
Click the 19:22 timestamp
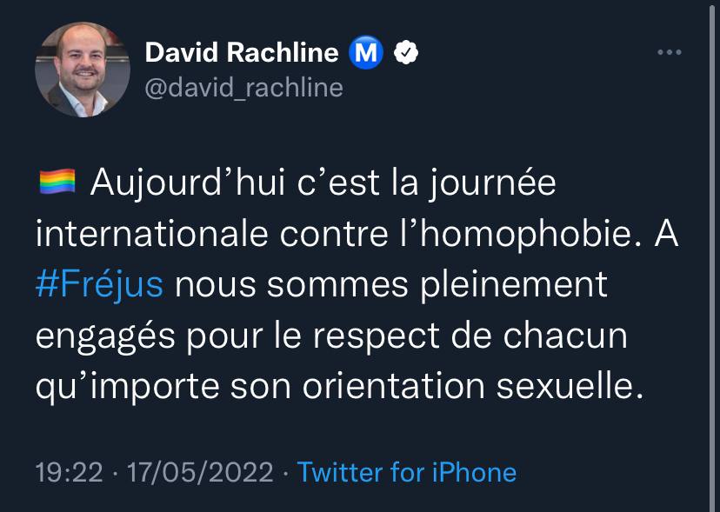point(71,472)
